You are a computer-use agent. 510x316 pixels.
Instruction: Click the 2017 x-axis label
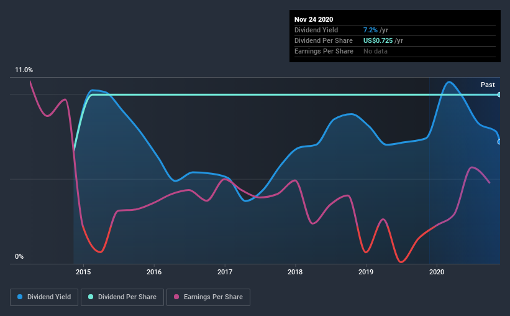(225, 272)
